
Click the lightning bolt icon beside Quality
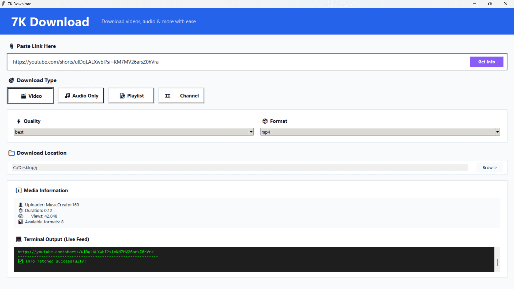(x=18, y=121)
